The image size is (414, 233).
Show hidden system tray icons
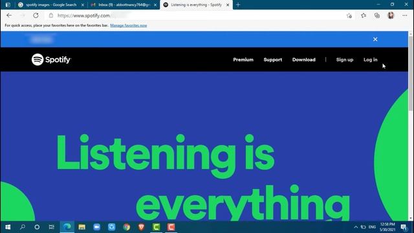coord(356,227)
